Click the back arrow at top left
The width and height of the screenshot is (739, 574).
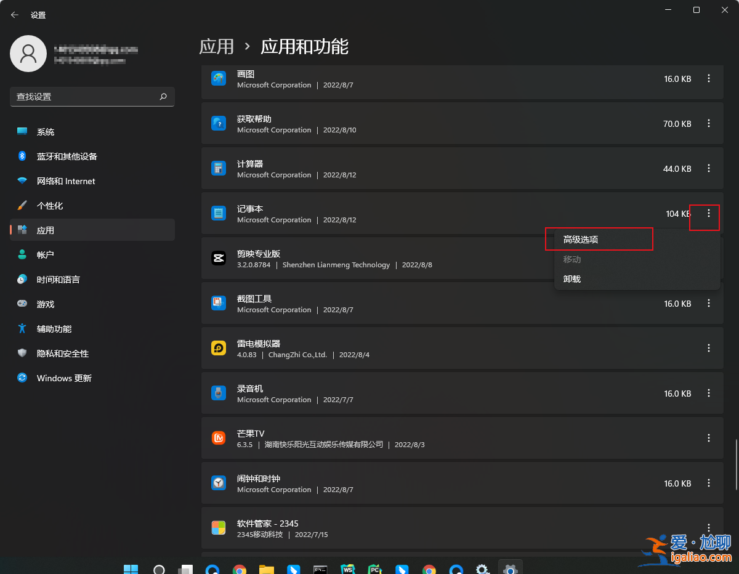point(14,14)
